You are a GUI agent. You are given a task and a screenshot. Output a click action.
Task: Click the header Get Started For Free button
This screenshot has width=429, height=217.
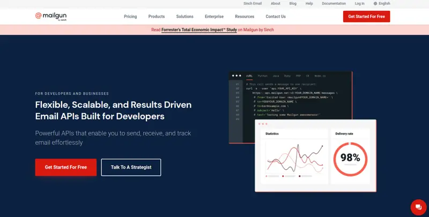click(366, 17)
